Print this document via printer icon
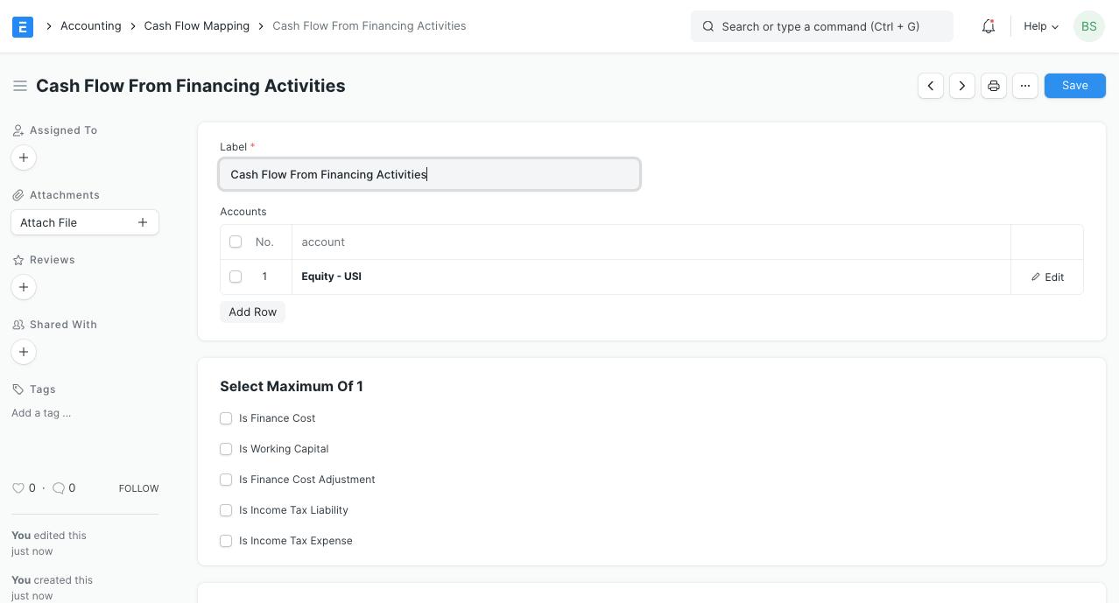Screen dimensions: 1119x603 (994, 86)
